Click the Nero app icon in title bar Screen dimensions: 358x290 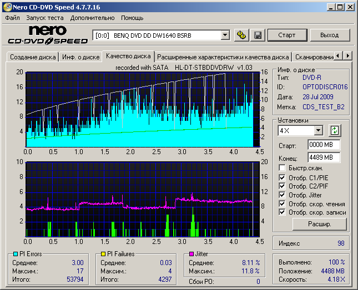[7, 7]
